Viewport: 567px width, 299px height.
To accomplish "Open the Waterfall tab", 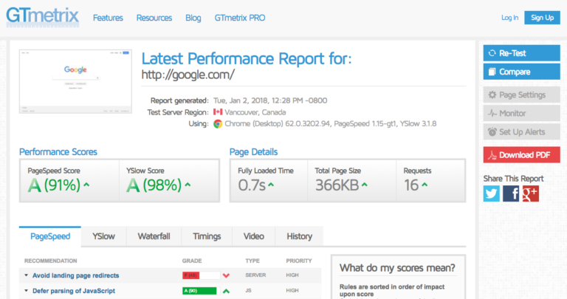I will 154,236.
